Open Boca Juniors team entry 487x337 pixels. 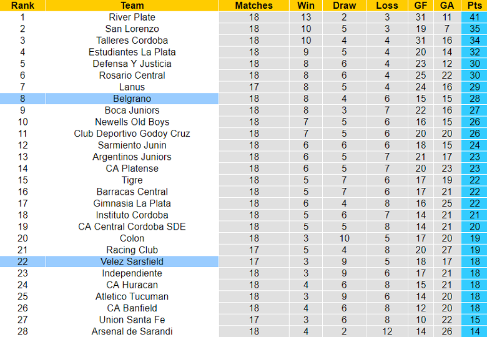pyautogui.click(x=132, y=110)
